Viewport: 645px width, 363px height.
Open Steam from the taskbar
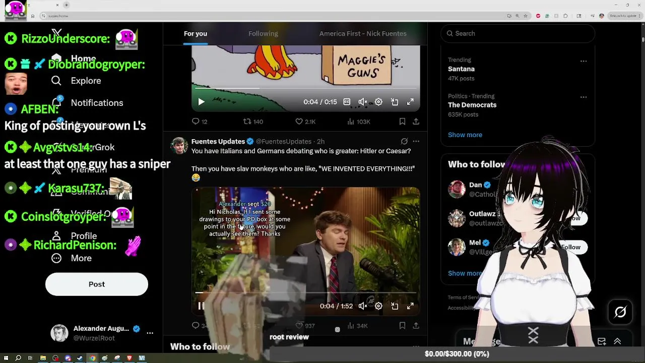(80, 358)
